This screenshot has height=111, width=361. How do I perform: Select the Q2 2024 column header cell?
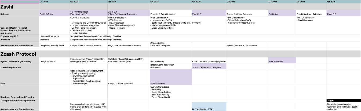[88, 2]
